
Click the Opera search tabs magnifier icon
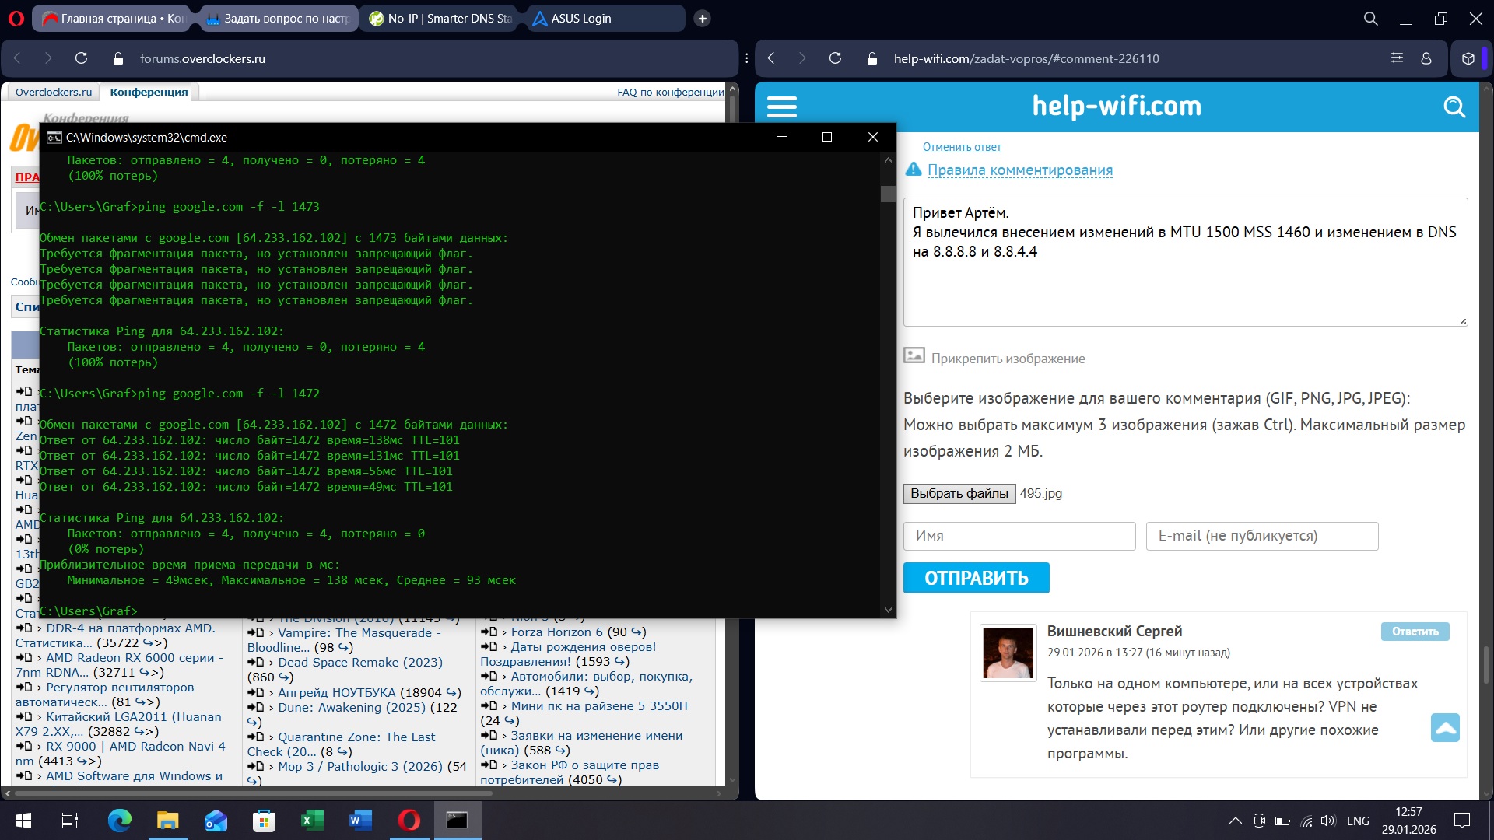click(1370, 18)
